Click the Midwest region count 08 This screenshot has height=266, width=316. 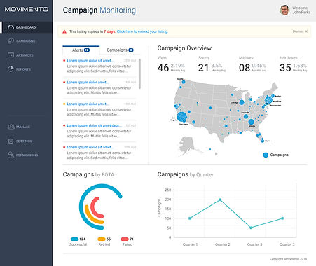245,68
